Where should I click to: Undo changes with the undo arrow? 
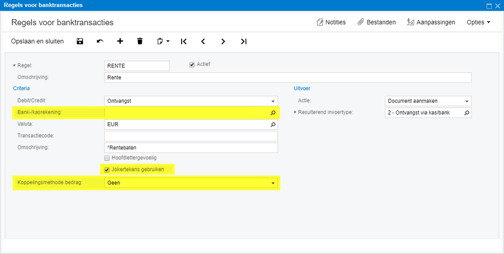coord(100,41)
